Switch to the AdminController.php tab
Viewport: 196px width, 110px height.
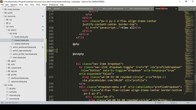coord(85,9)
